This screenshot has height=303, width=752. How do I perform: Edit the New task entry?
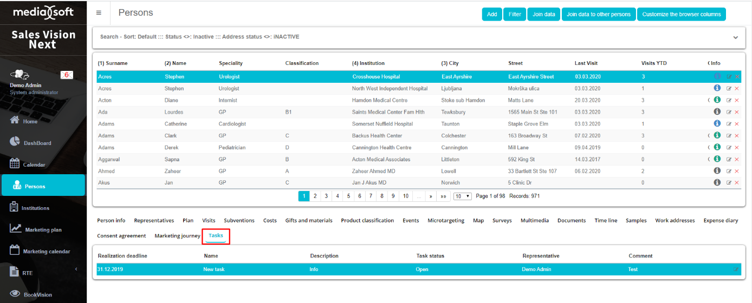point(736,269)
